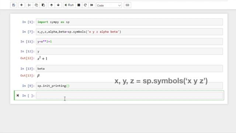This screenshot has height=133, width=236.
Task: Insert a cell below with the plus icon
Action: (x=21, y=5)
